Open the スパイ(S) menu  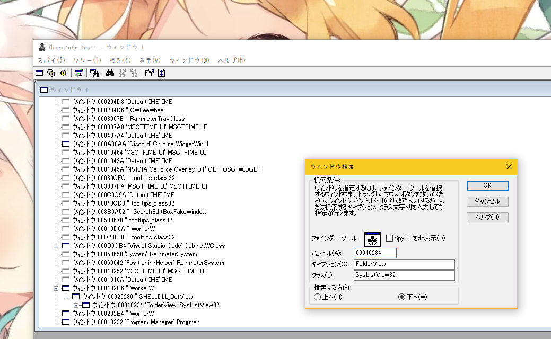point(51,60)
